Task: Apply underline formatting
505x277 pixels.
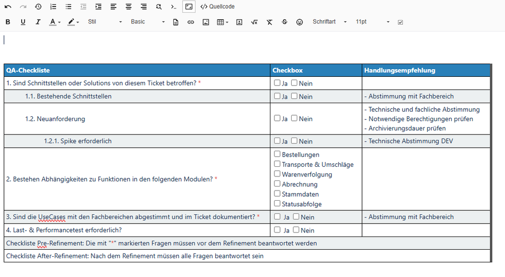Action: (23, 22)
